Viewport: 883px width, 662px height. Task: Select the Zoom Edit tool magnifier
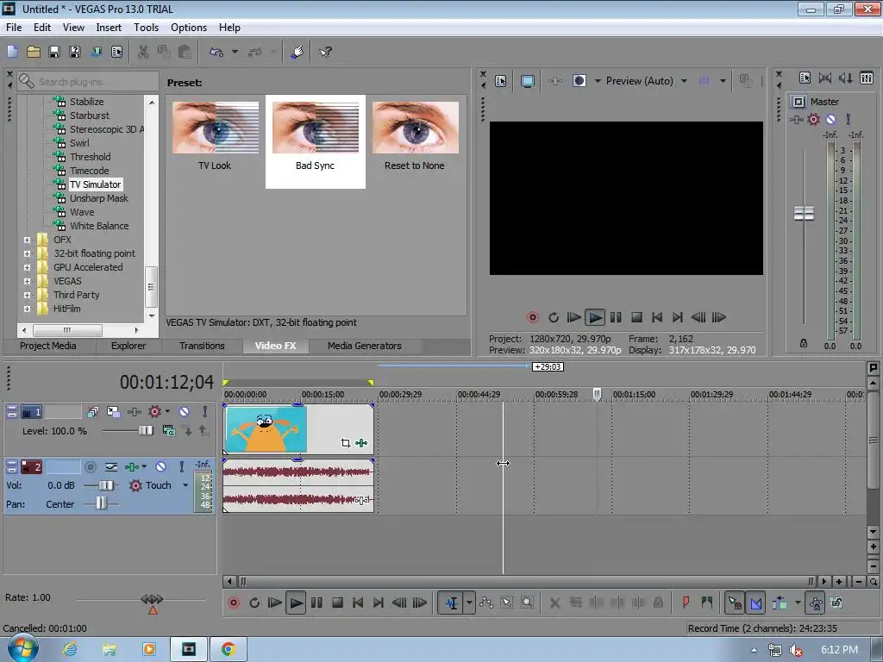click(527, 603)
